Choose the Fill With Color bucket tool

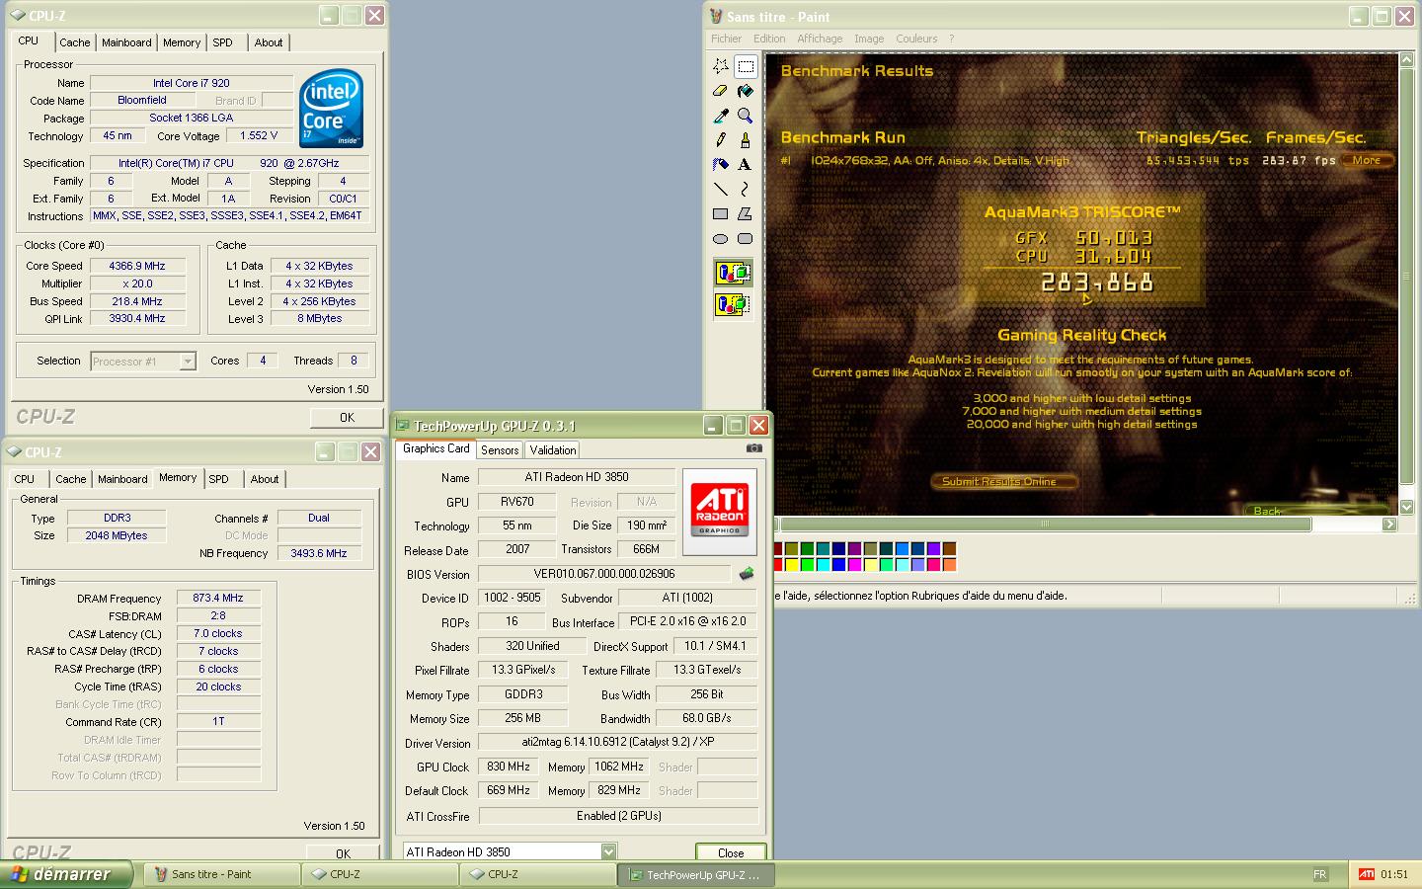tap(746, 91)
